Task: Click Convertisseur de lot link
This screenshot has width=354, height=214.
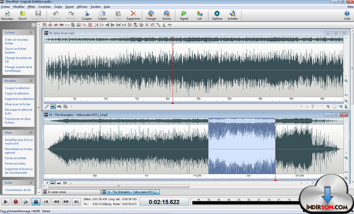Action: click(x=18, y=190)
